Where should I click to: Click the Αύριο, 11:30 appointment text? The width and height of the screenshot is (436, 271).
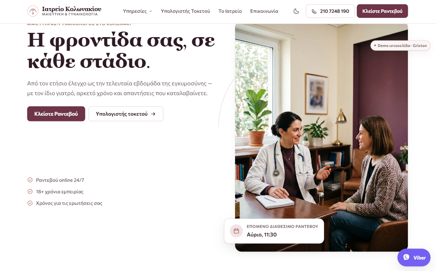click(262, 235)
